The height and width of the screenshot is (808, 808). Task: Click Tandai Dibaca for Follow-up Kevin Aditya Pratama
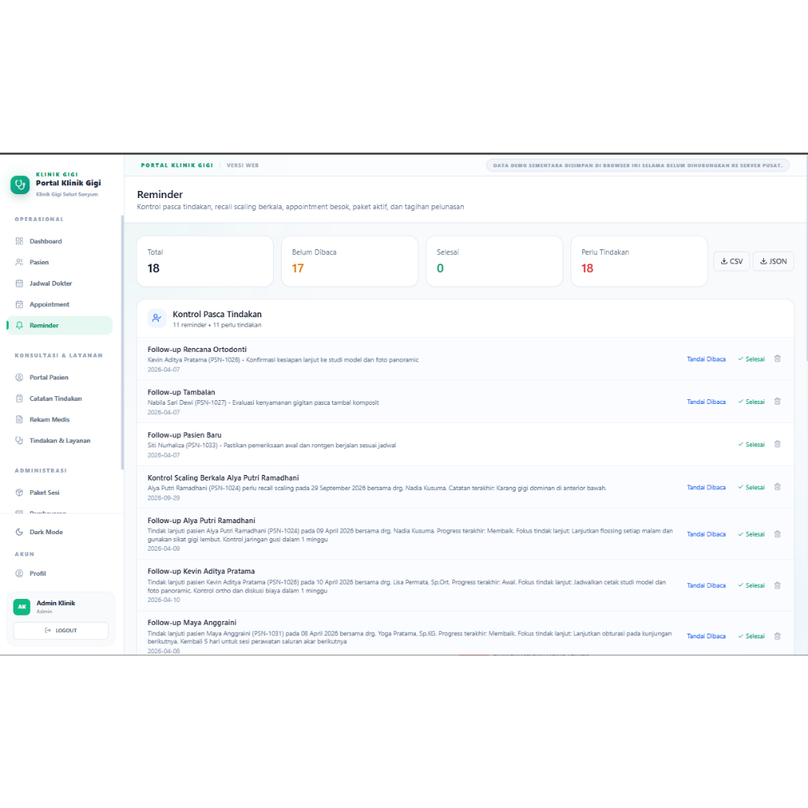[x=706, y=585]
